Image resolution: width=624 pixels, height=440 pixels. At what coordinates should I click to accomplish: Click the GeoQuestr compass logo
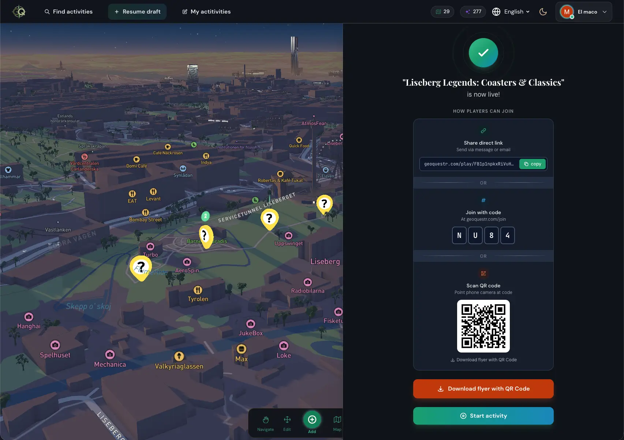[19, 12]
